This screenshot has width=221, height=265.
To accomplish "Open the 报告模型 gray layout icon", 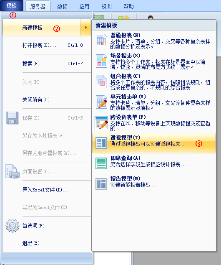I will [101, 184].
